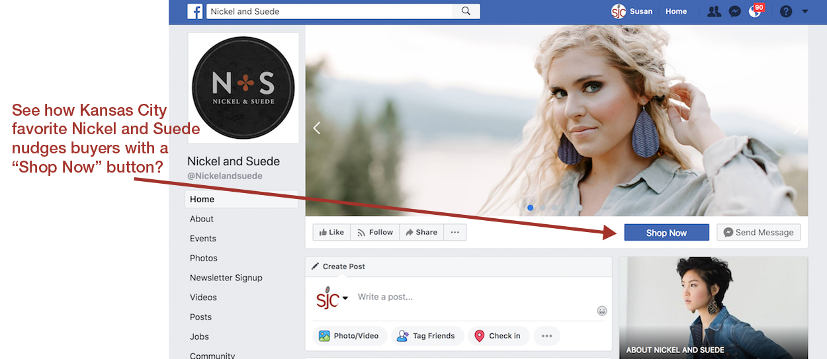Open the Notifications globe icon
This screenshot has height=359, width=827.
755,11
